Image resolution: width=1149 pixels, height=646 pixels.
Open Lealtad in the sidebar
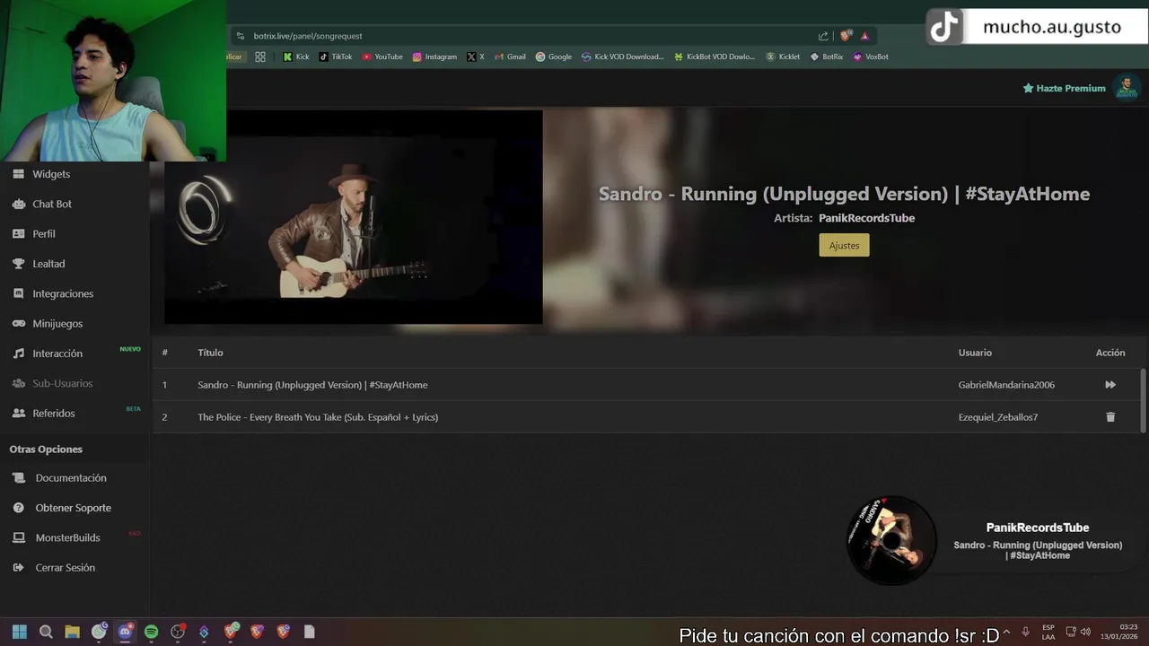tap(48, 264)
